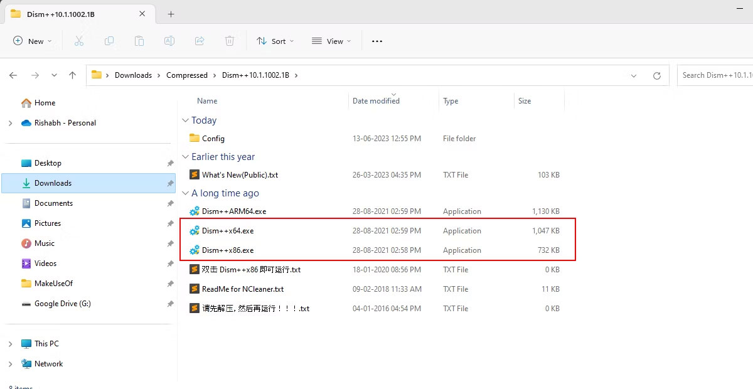Sort by Date modified column header
This screenshot has width=753, height=389.
click(376, 101)
